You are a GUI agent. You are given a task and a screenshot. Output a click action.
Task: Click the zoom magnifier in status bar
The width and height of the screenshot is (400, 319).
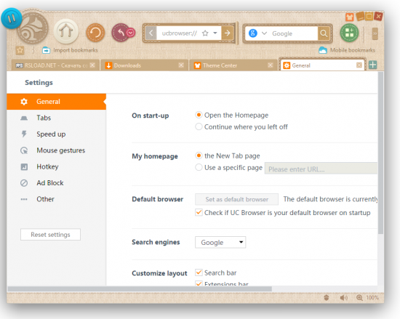(x=359, y=298)
